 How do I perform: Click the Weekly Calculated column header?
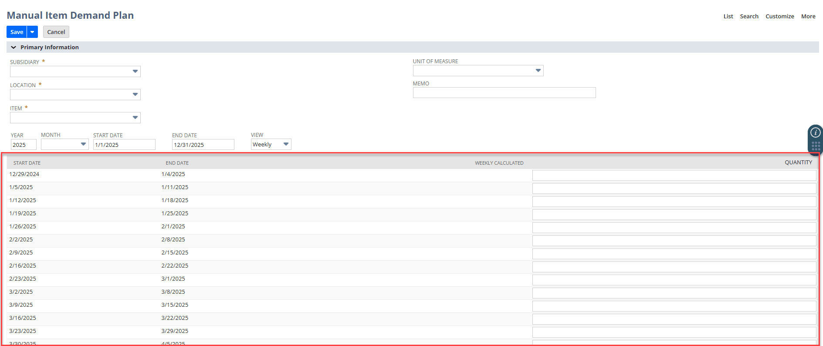pos(499,163)
